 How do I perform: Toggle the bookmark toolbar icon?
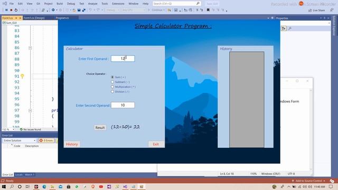point(208,10)
